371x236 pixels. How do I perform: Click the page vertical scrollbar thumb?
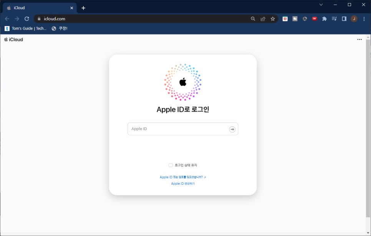pyautogui.click(x=368, y=128)
